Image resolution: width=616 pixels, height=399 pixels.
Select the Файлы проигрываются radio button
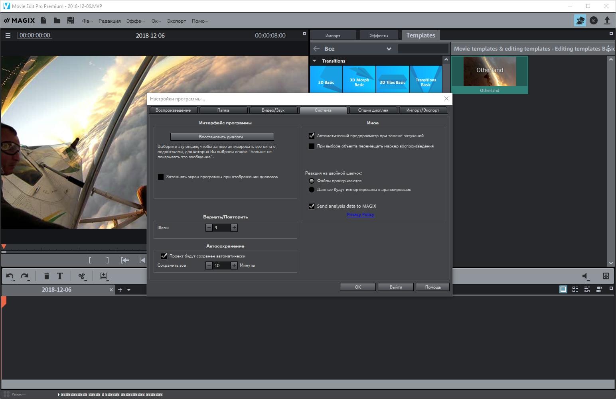pos(312,181)
